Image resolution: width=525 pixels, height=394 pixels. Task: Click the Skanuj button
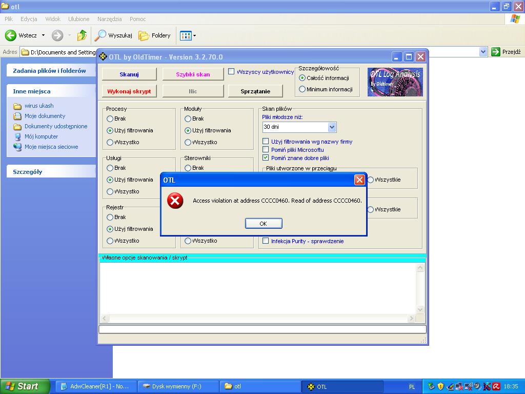tap(129, 74)
